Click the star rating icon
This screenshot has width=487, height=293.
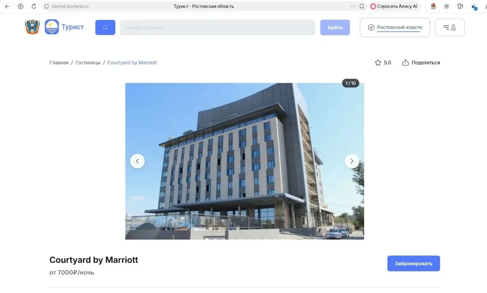pyautogui.click(x=378, y=63)
